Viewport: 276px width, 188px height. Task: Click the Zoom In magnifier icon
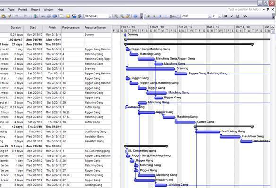click(x=116, y=16)
